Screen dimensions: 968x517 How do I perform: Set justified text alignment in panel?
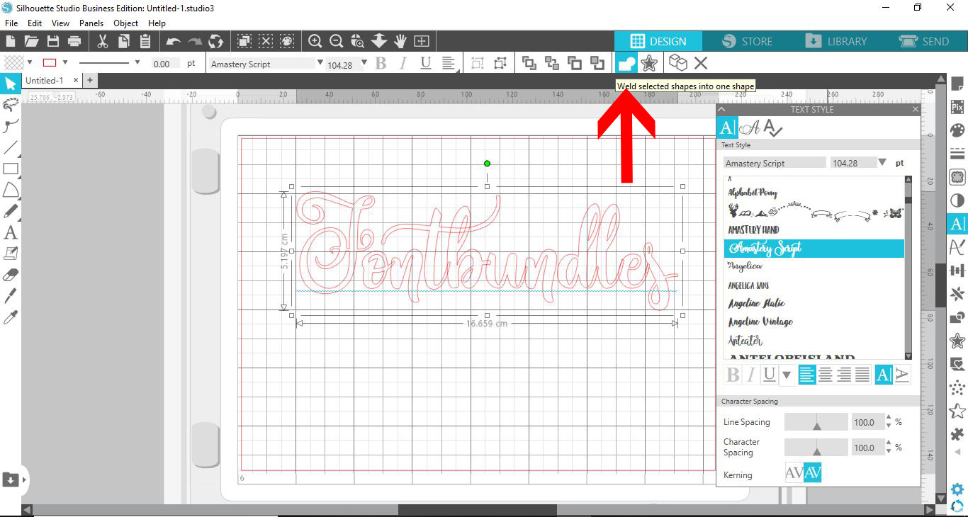pyautogui.click(x=862, y=375)
